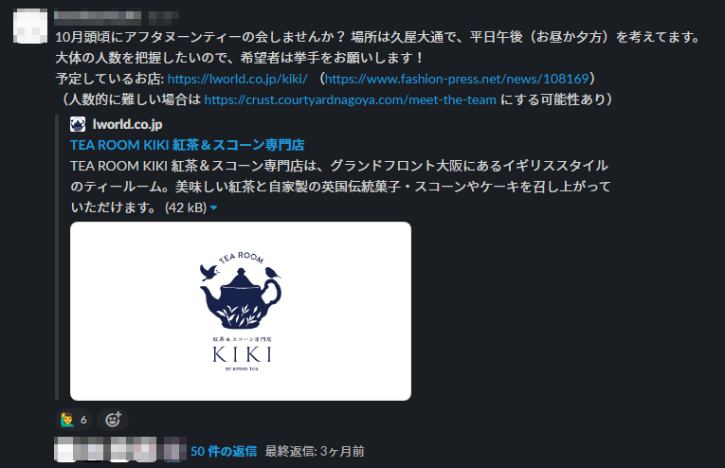Image resolution: width=725 pixels, height=468 pixels.
Task: Click the lworld.co.jp site name label
Action: tap(128, 124)
